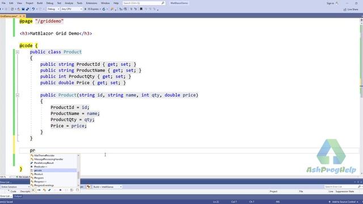Select 'ParallelLoopResult' in IntelliSense list
363x204 pixels.
(44, 163)
